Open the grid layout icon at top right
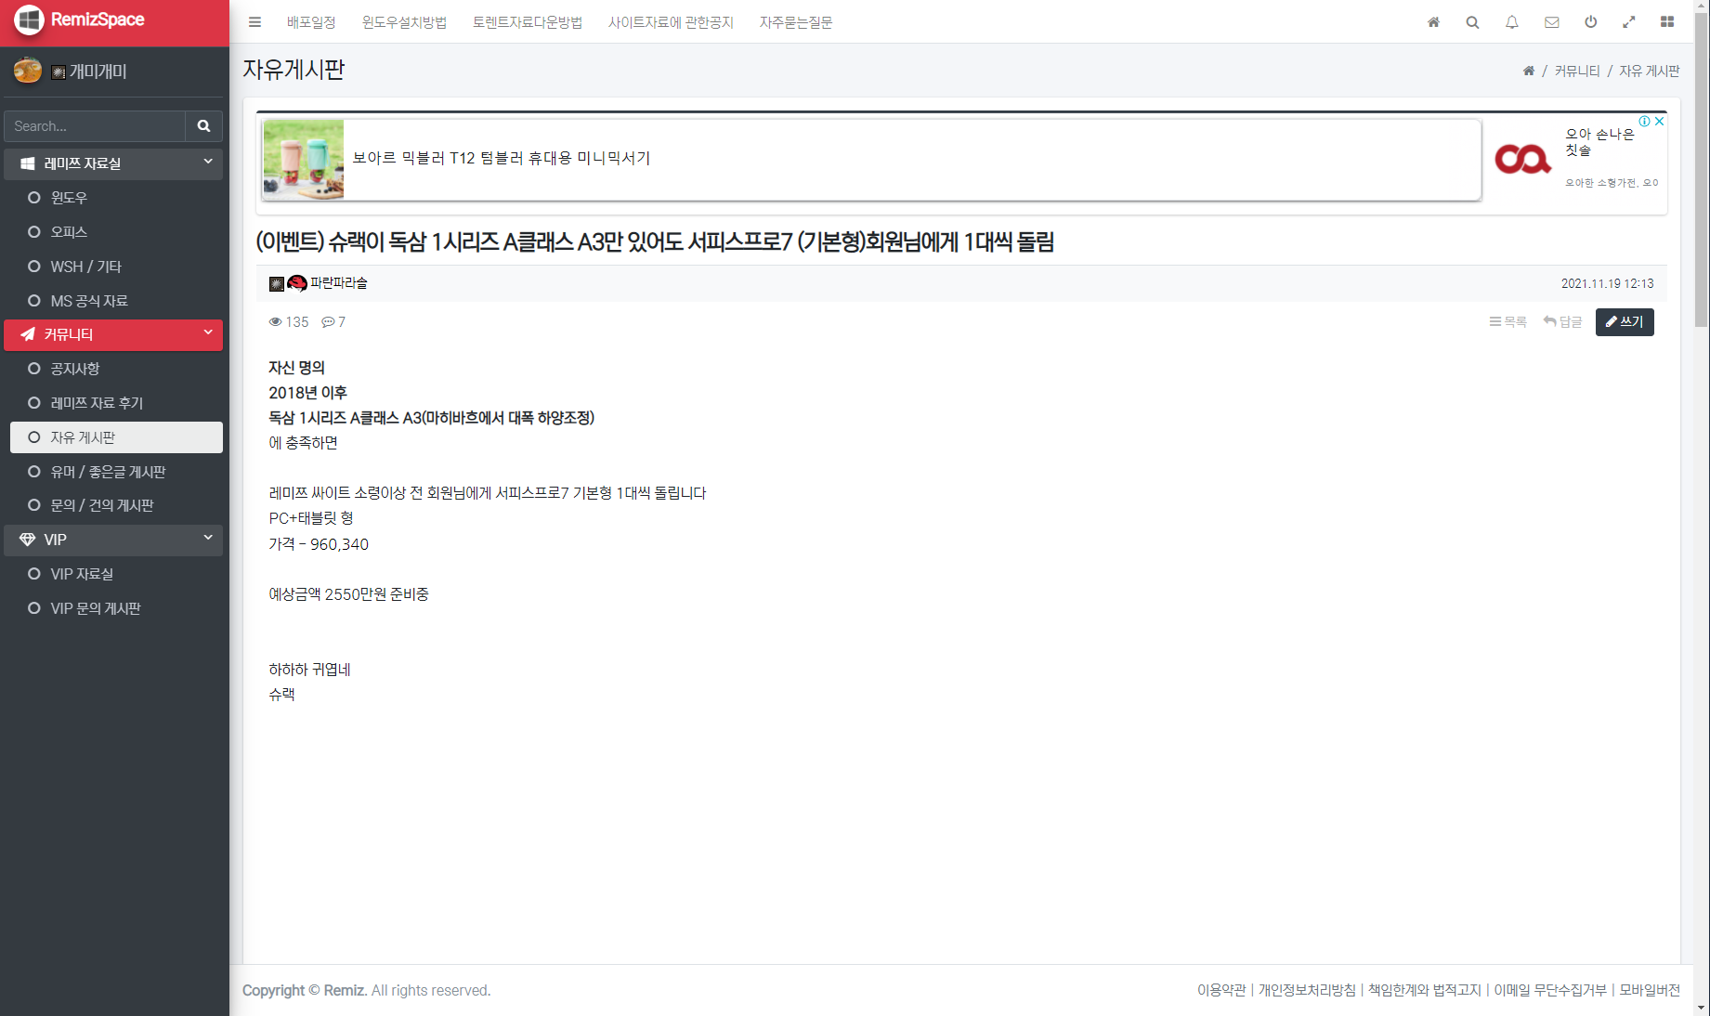This screenshot has height=1016, width=1710. pos(1667,22)
